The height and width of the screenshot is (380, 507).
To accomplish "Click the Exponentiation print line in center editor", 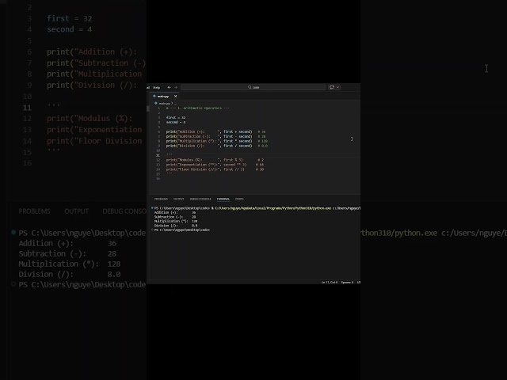I will (215, 165).
